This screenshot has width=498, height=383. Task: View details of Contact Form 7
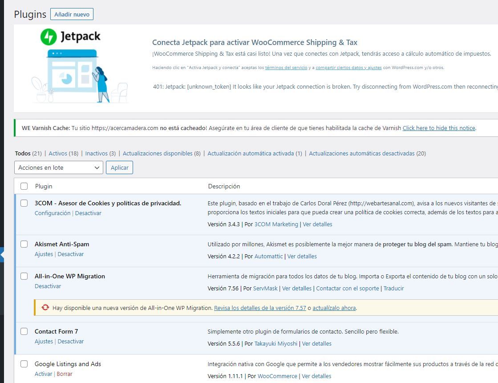[x=317, y=344]
